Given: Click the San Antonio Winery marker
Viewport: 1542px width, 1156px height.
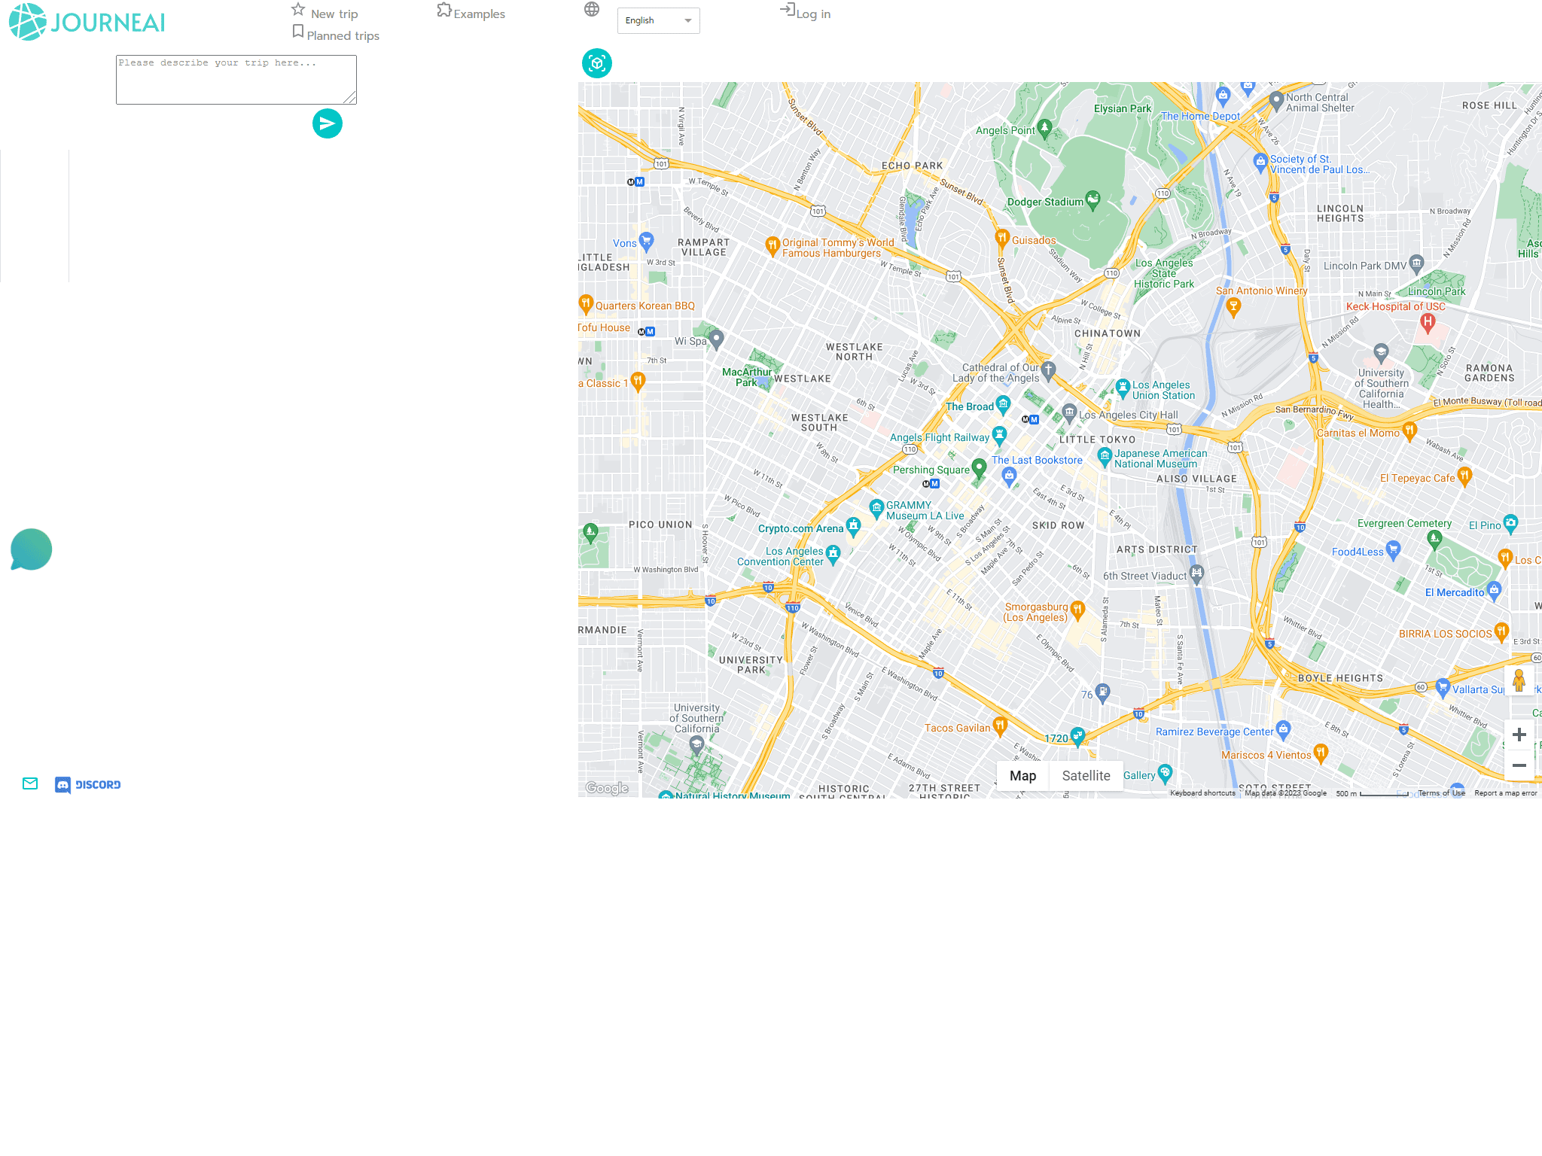Looking at the screenshot, I should coord(1233,306).
